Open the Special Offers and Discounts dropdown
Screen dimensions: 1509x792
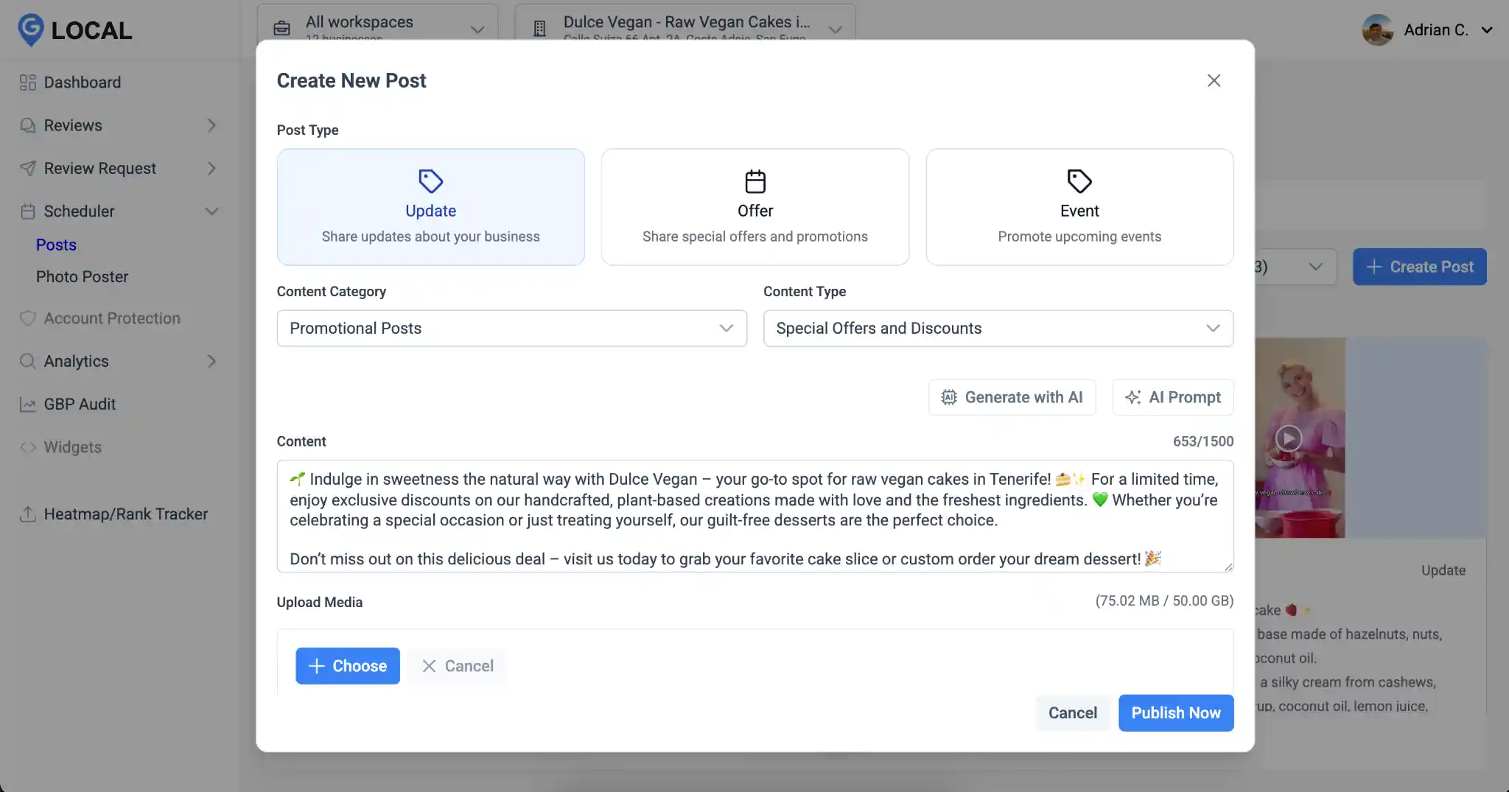point(997,329)
